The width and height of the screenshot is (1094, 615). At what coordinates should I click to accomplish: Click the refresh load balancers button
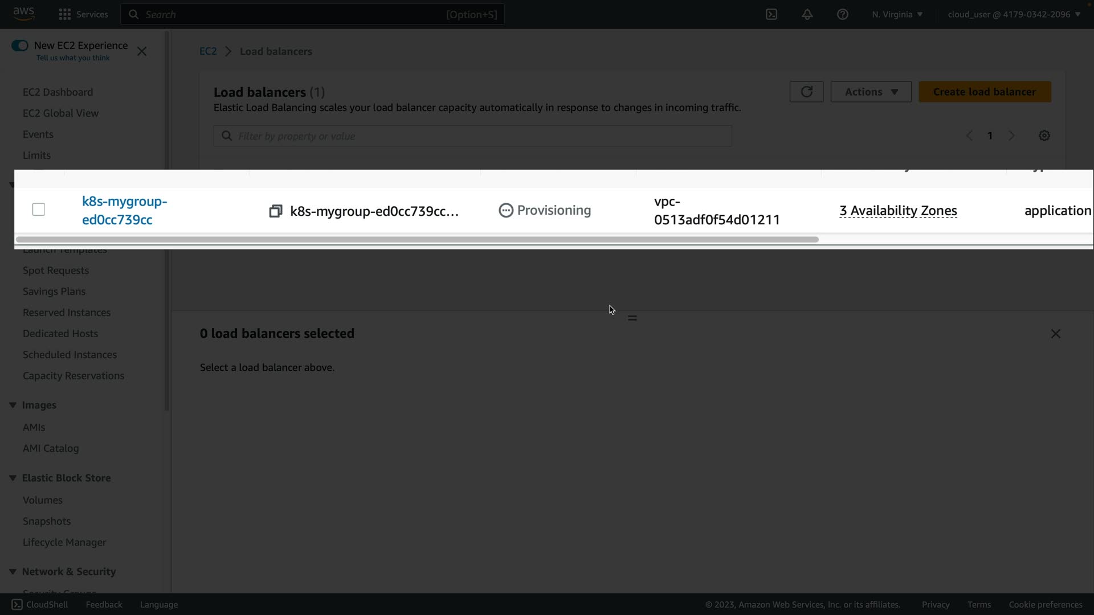[x=806, y=92]
